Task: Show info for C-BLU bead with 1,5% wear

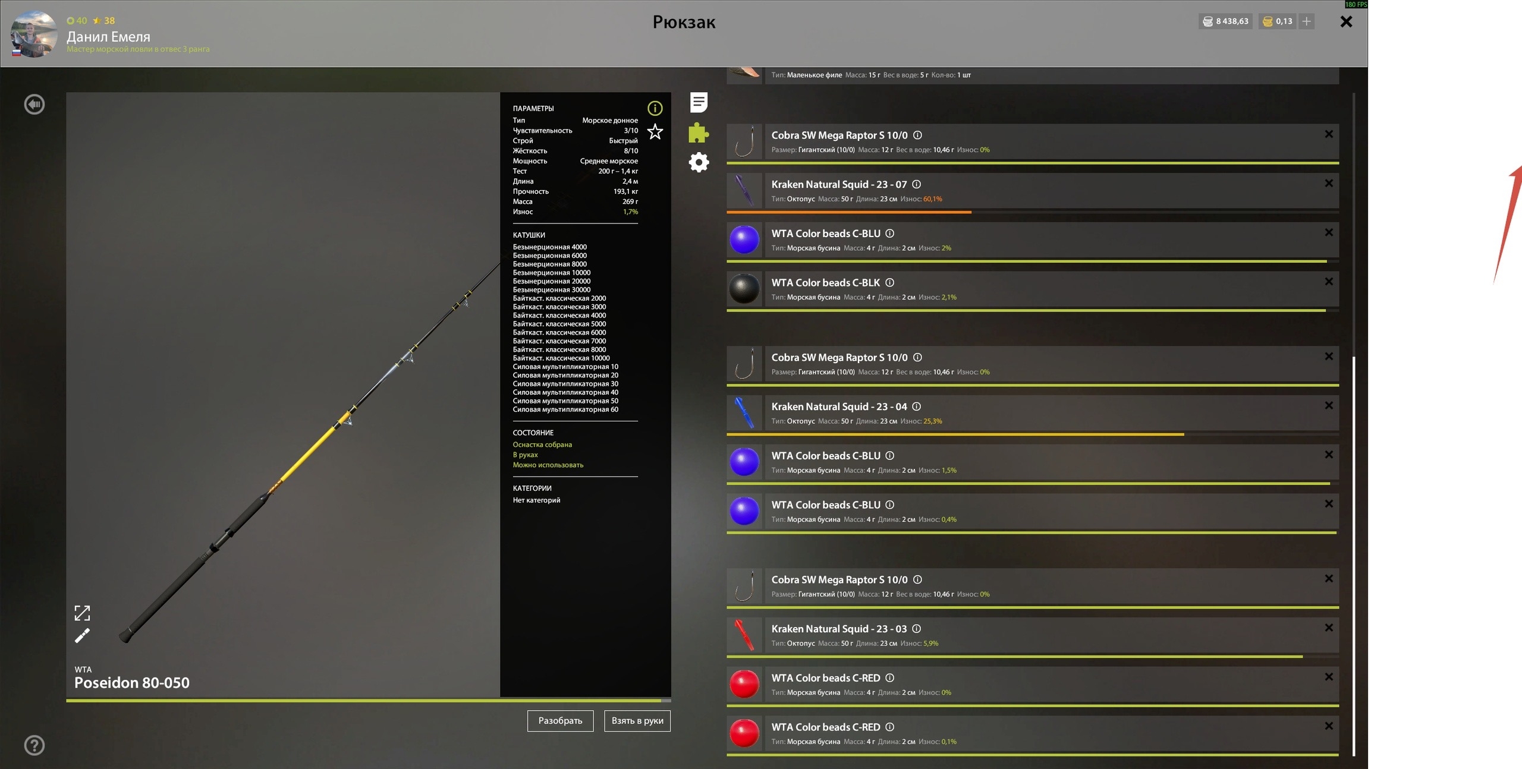Action: tap(889, 456)
